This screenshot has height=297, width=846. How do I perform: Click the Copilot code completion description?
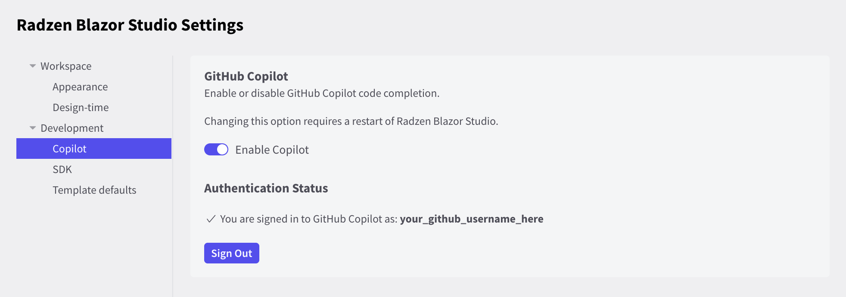(x=321, y=93)
